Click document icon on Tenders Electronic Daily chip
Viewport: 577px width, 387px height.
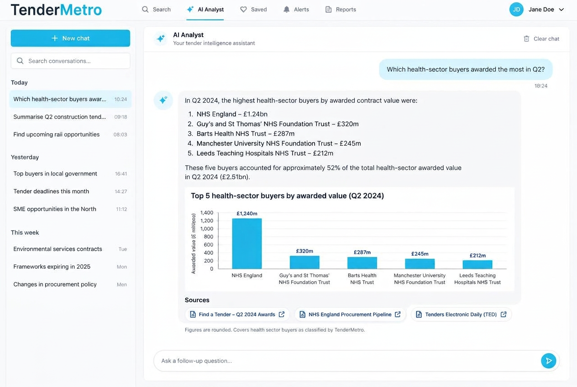(419, 314)
